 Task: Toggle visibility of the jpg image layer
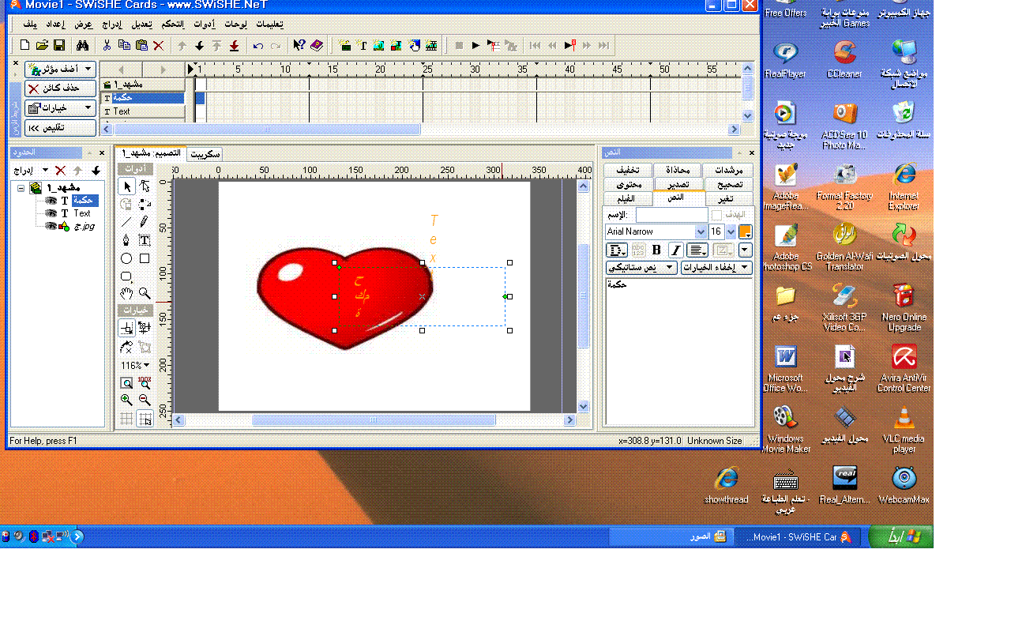[51, 226]
